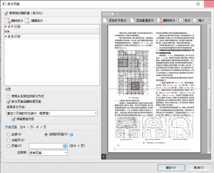Image resolution: width=214 pixels, height=173 pixels.
Task: Select the 全部(A) radio button
Action: tap(8, 134)
